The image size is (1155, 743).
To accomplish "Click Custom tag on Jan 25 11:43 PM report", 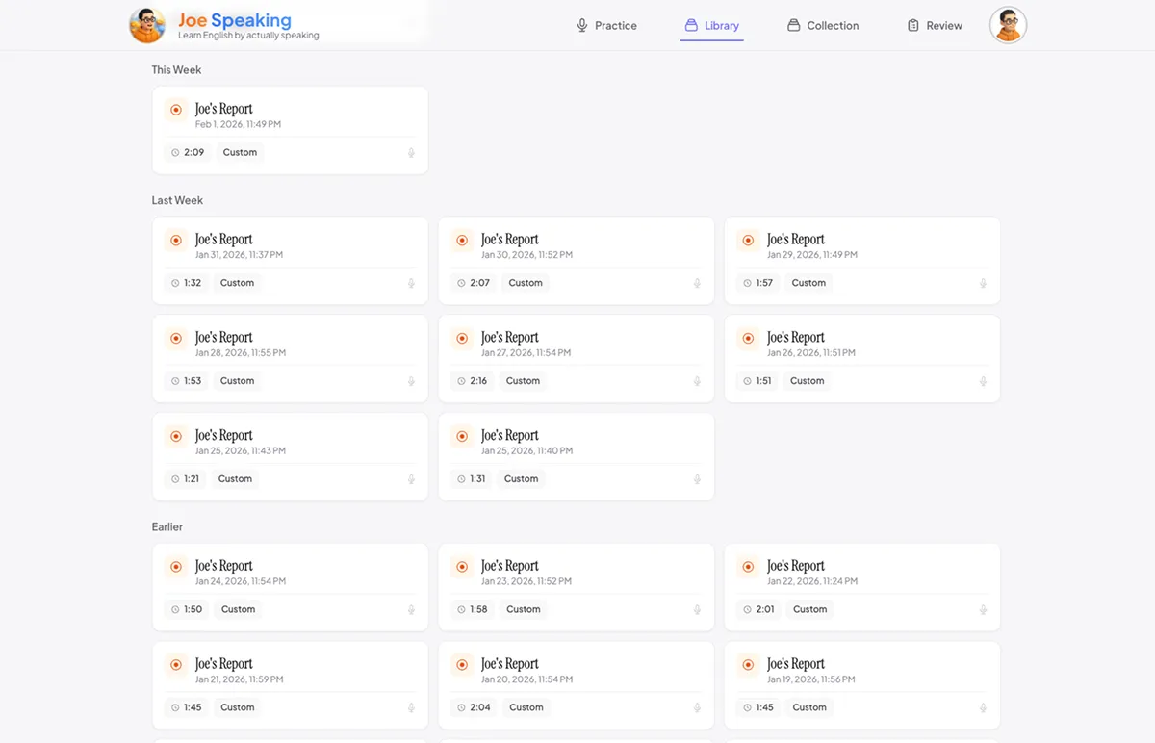I will tap(235, 478).
